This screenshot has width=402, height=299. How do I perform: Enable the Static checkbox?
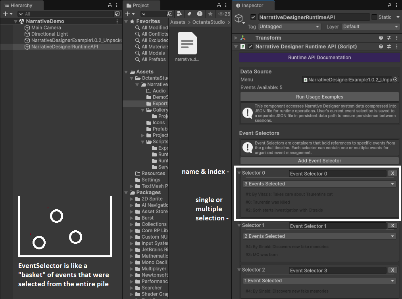[374, 17]
